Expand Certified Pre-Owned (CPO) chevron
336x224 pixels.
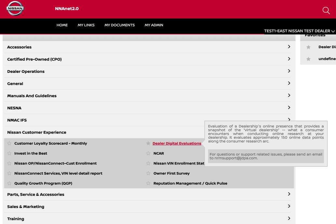[289, 59]
